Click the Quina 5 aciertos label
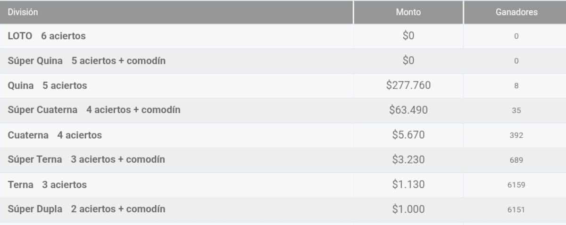This screenshot has height=225, width=566. pos(47,86)
